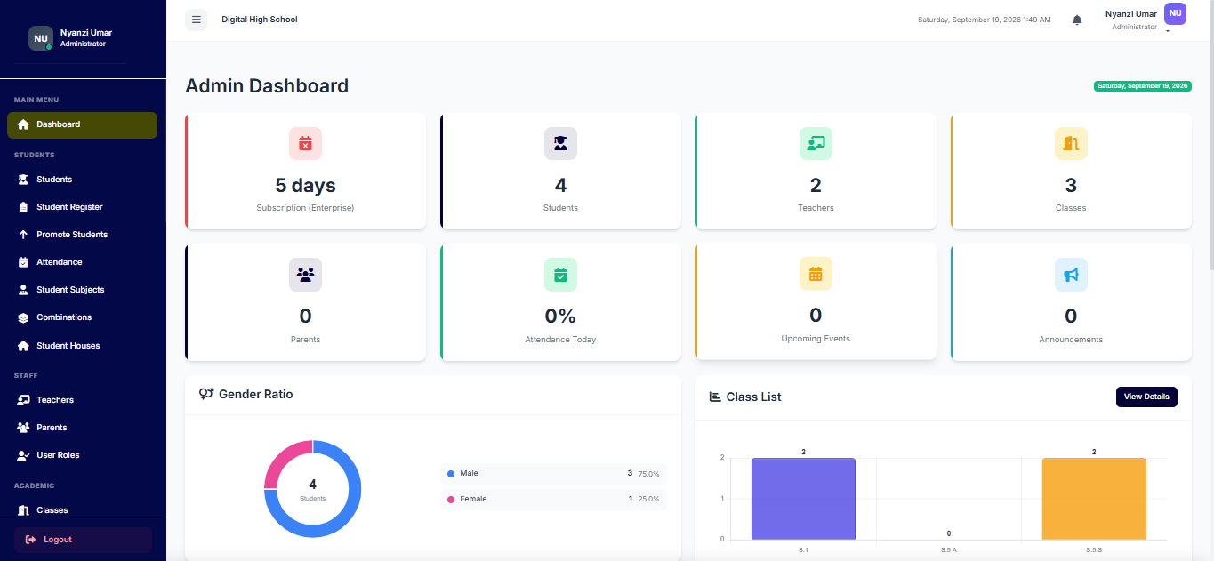Click the user check icon beside User Roles
The image size is (1214, 561).
coord(23,455)
